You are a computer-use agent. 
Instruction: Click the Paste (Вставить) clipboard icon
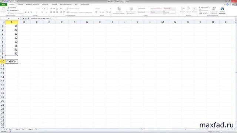(3, 9)
